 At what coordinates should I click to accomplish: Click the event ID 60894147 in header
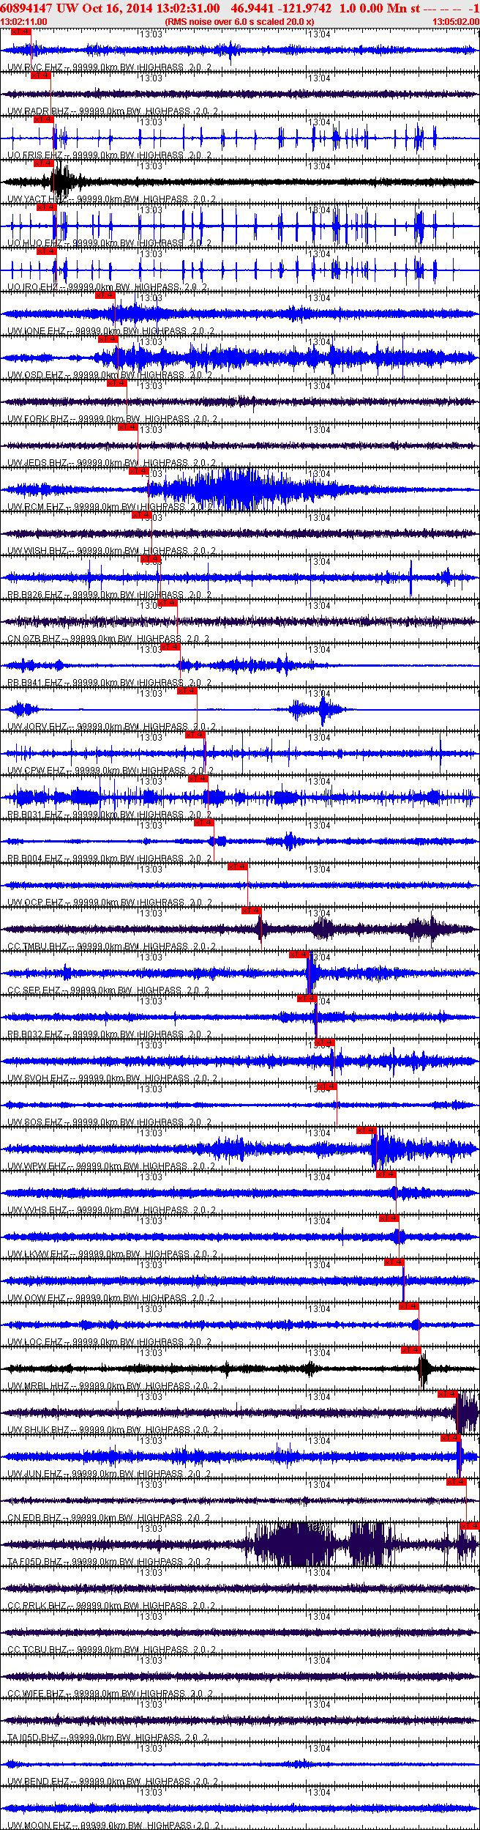(x=26, y=8)
